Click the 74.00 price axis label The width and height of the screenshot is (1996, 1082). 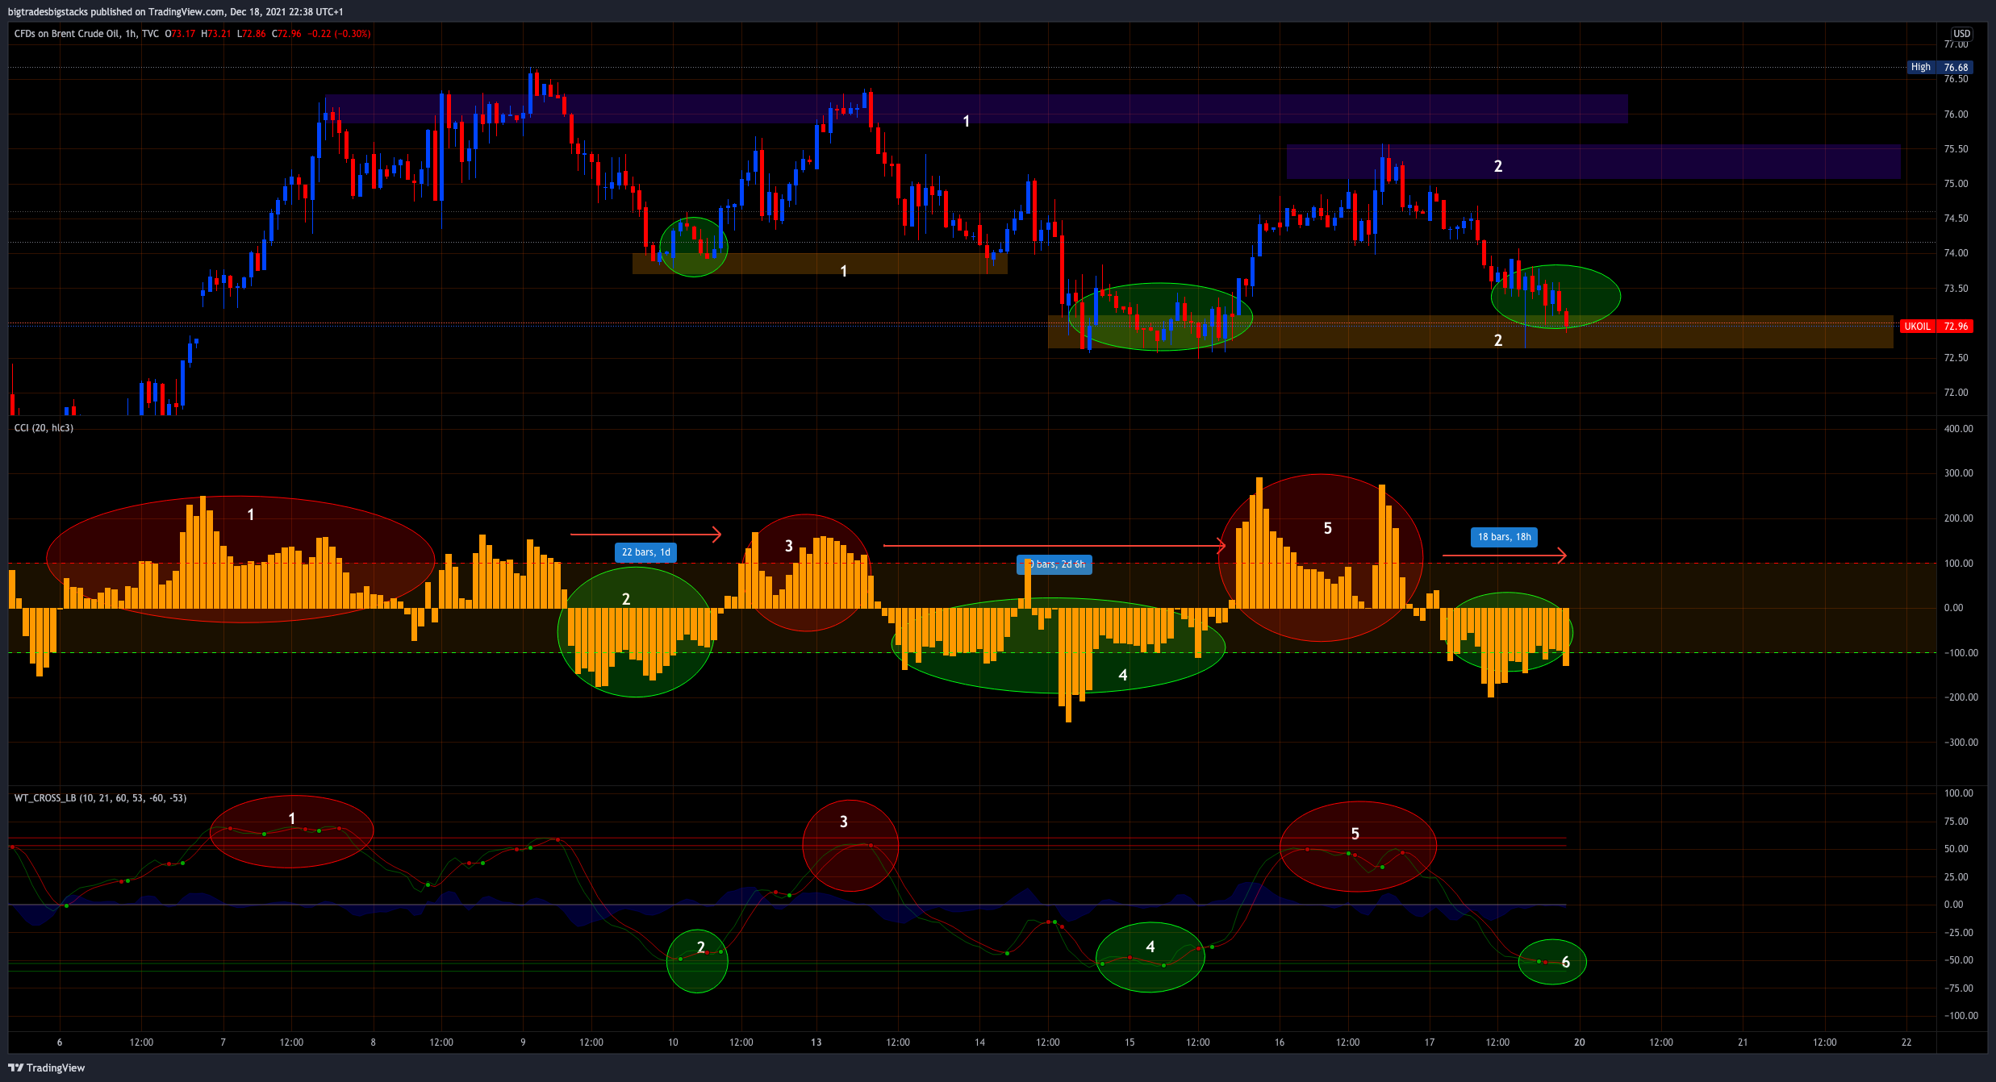(x=1956, y=253)
